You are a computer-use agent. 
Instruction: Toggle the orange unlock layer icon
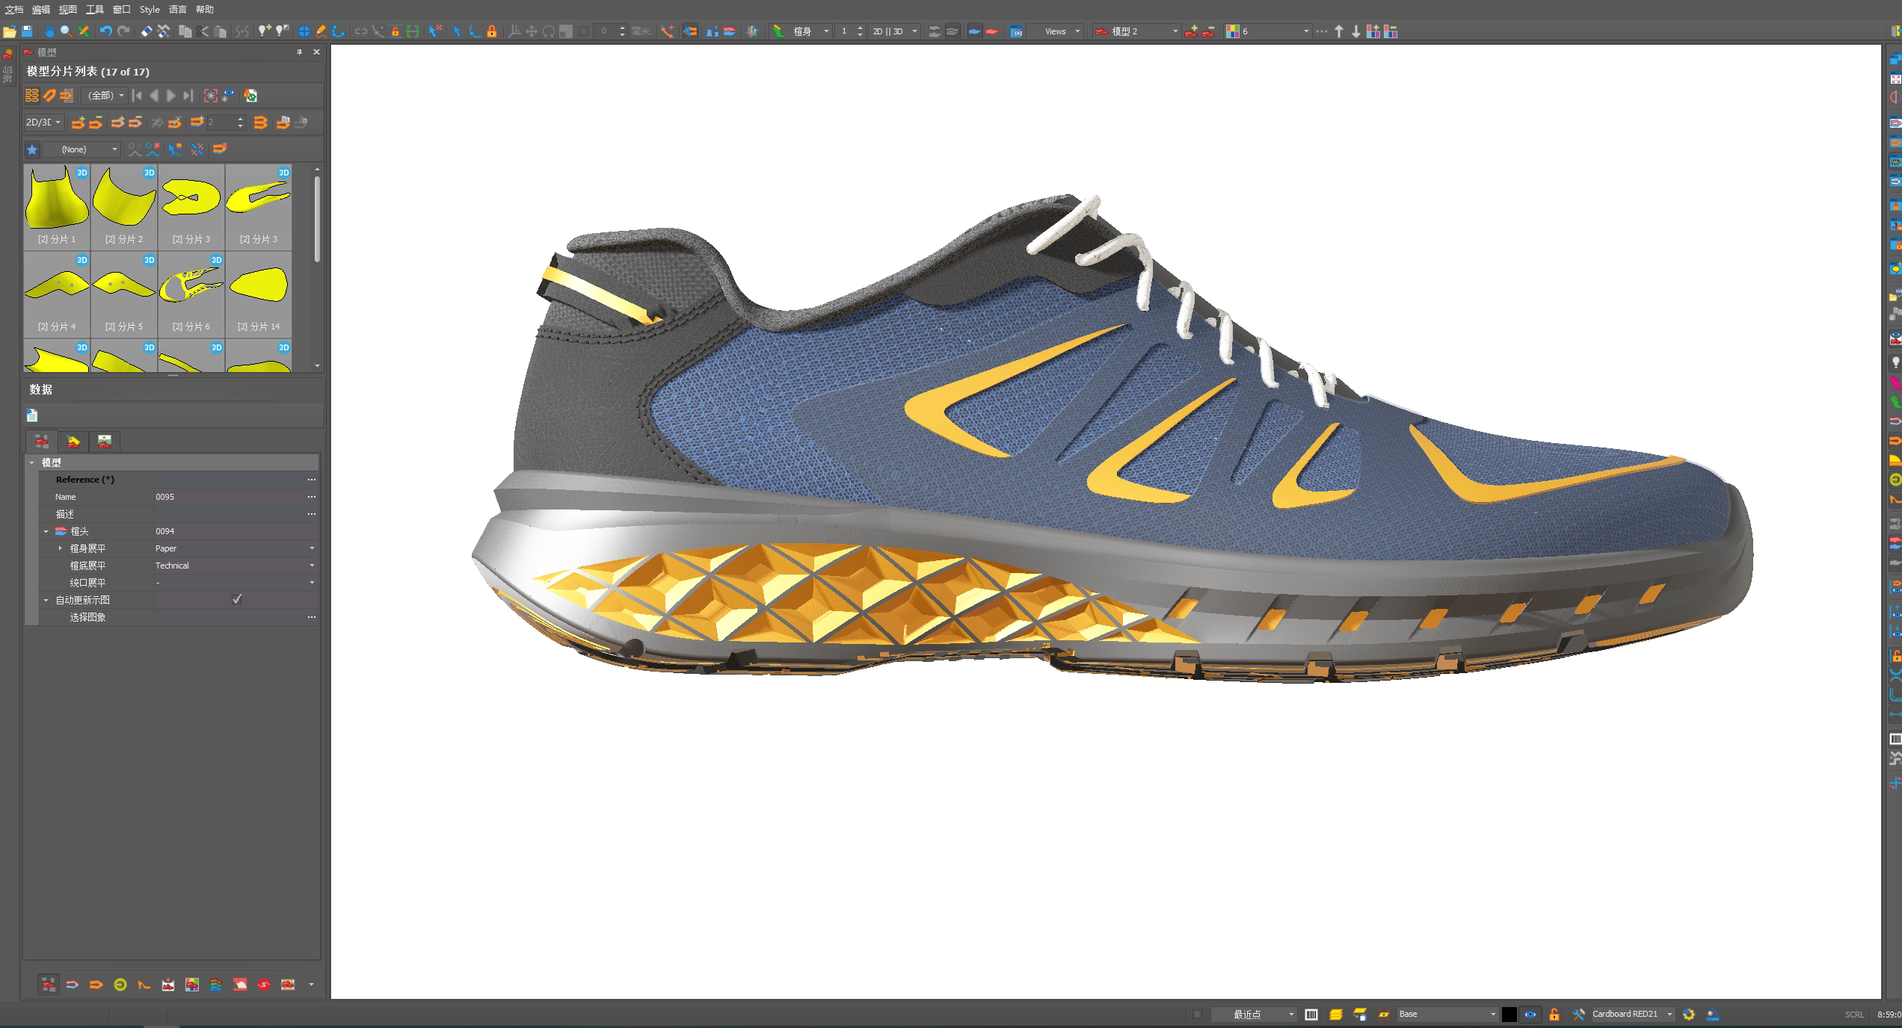1554,1015
